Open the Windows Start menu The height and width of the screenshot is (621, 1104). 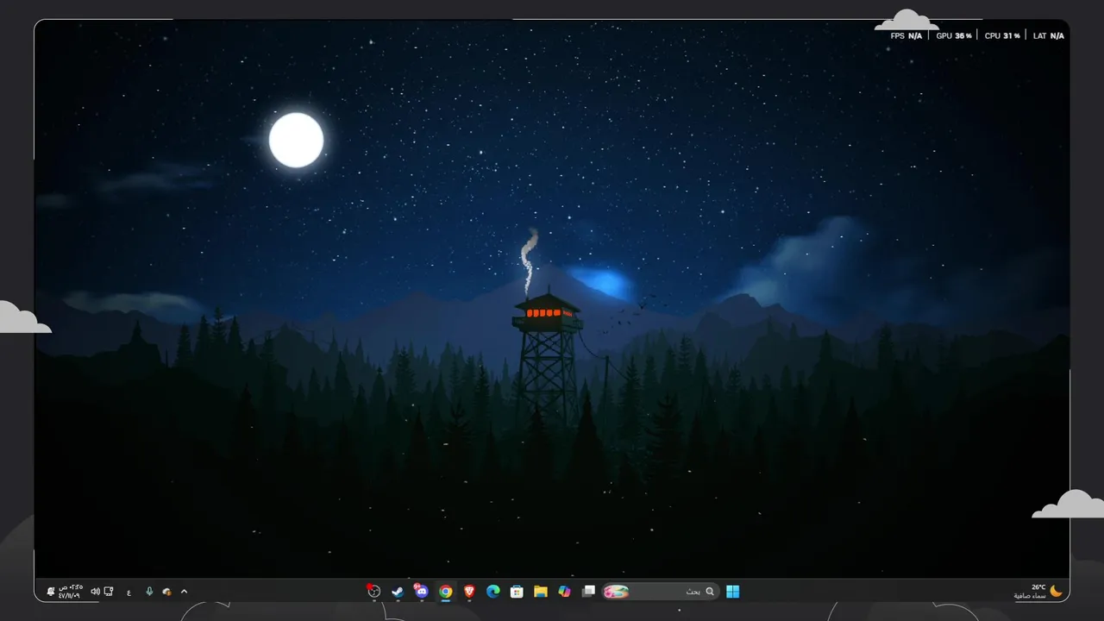[x=733, y=592]
